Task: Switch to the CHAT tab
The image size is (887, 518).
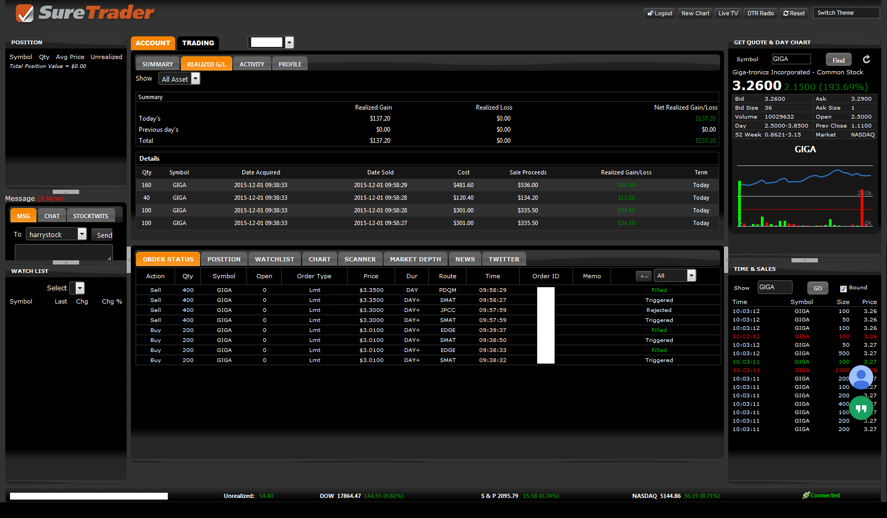Action: click(52, 216)
